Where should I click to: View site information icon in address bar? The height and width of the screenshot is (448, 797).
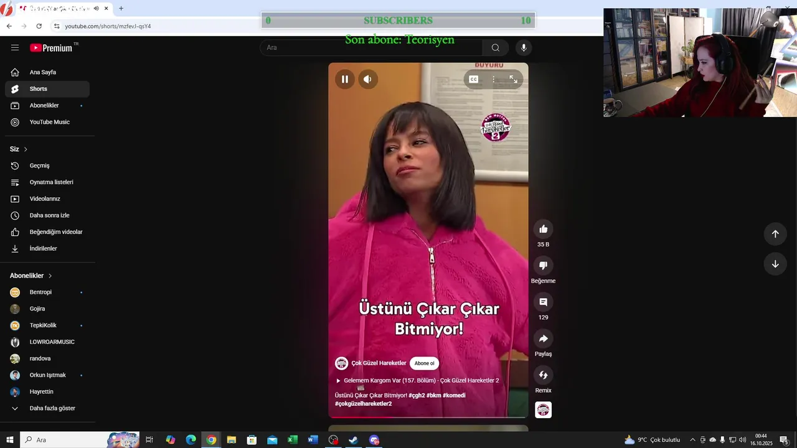[x=57, y=26]
